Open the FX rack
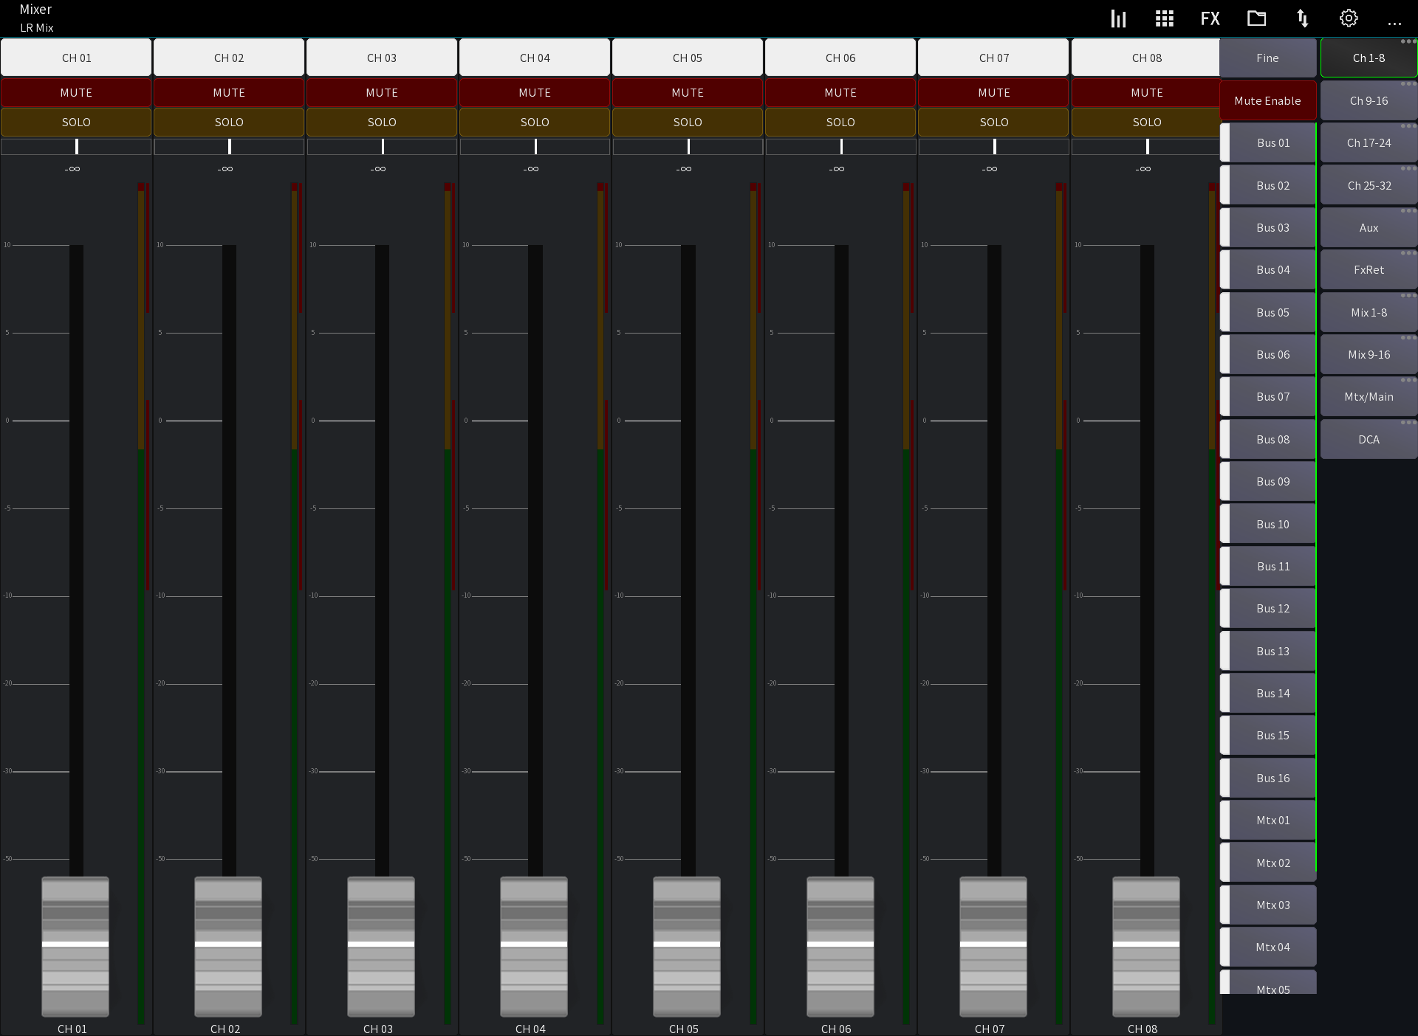 coord(1209,18)
